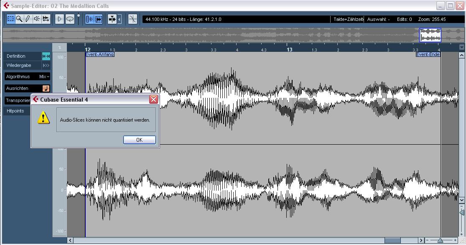Image resolution: width=466 pixels, height=245 pixels.
Task: Click the Definition range arrows icon
Action: click(46, 56)
